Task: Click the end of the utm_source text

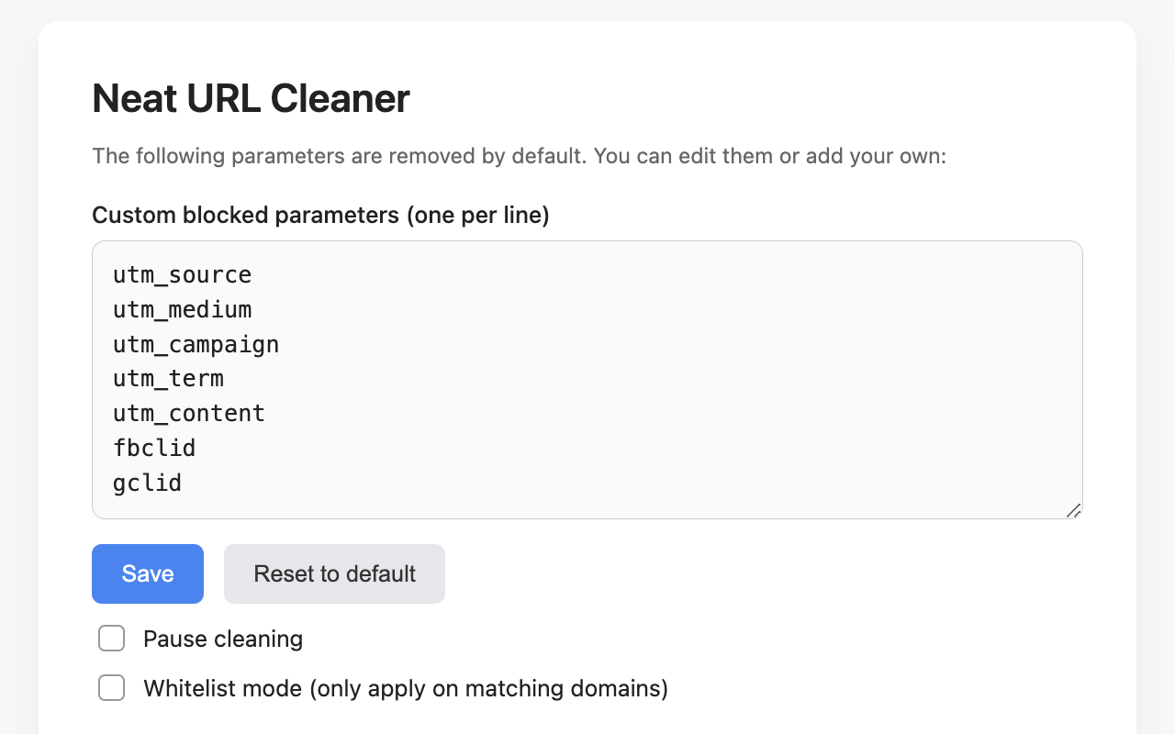Action: tap(252, 275)
